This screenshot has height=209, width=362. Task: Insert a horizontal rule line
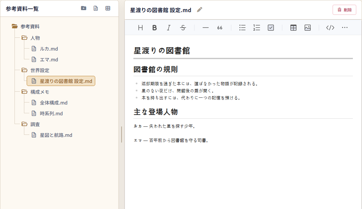205,28
